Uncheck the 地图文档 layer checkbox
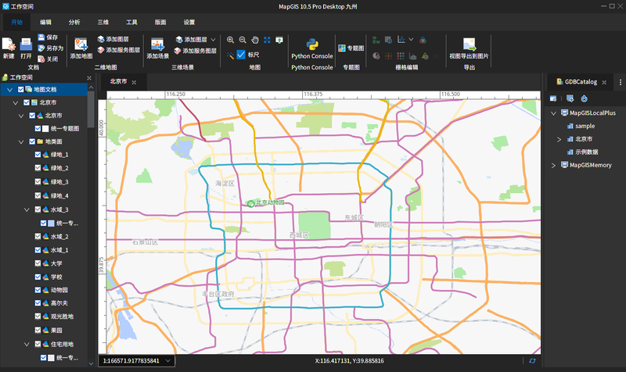This screenshot has height=372, width=626. tap(21, 89)
